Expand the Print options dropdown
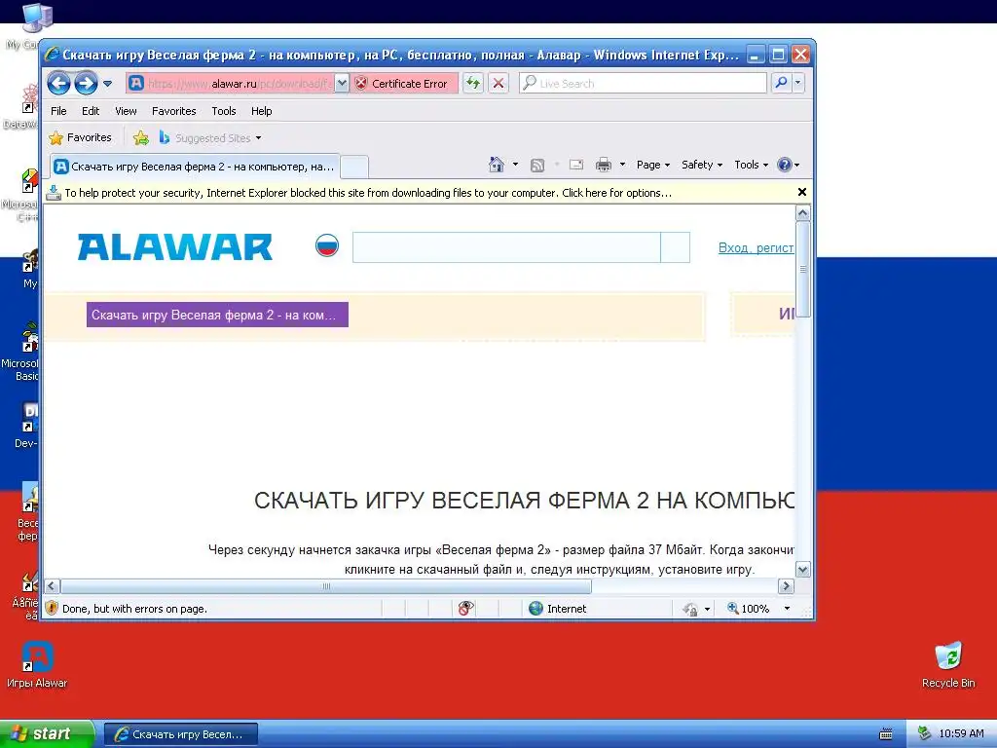This screenshot has width=997, height=748. pyautogui.click(x=622, y=165)
